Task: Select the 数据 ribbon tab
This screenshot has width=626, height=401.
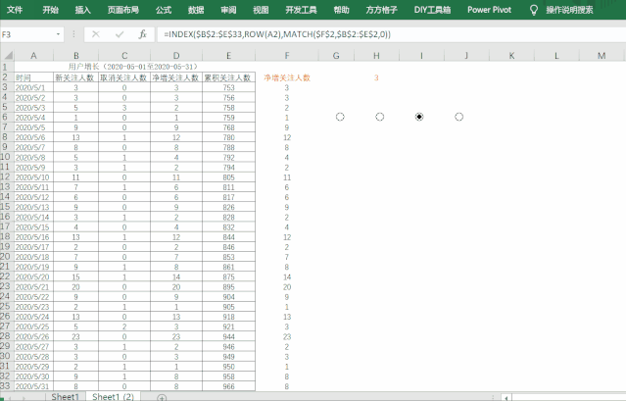Action: tap(196, 10)
